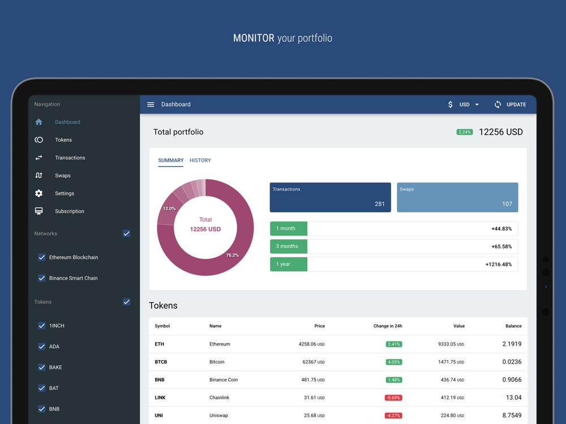
Task: Click the 12256 USD portfolio total
Action: pos(501,132)
